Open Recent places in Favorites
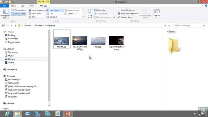Image resolution: width=208 pixels, height=117 pixels. click(14, 42)
